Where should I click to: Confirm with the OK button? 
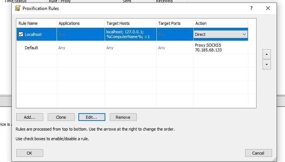(x=30, y=153)
